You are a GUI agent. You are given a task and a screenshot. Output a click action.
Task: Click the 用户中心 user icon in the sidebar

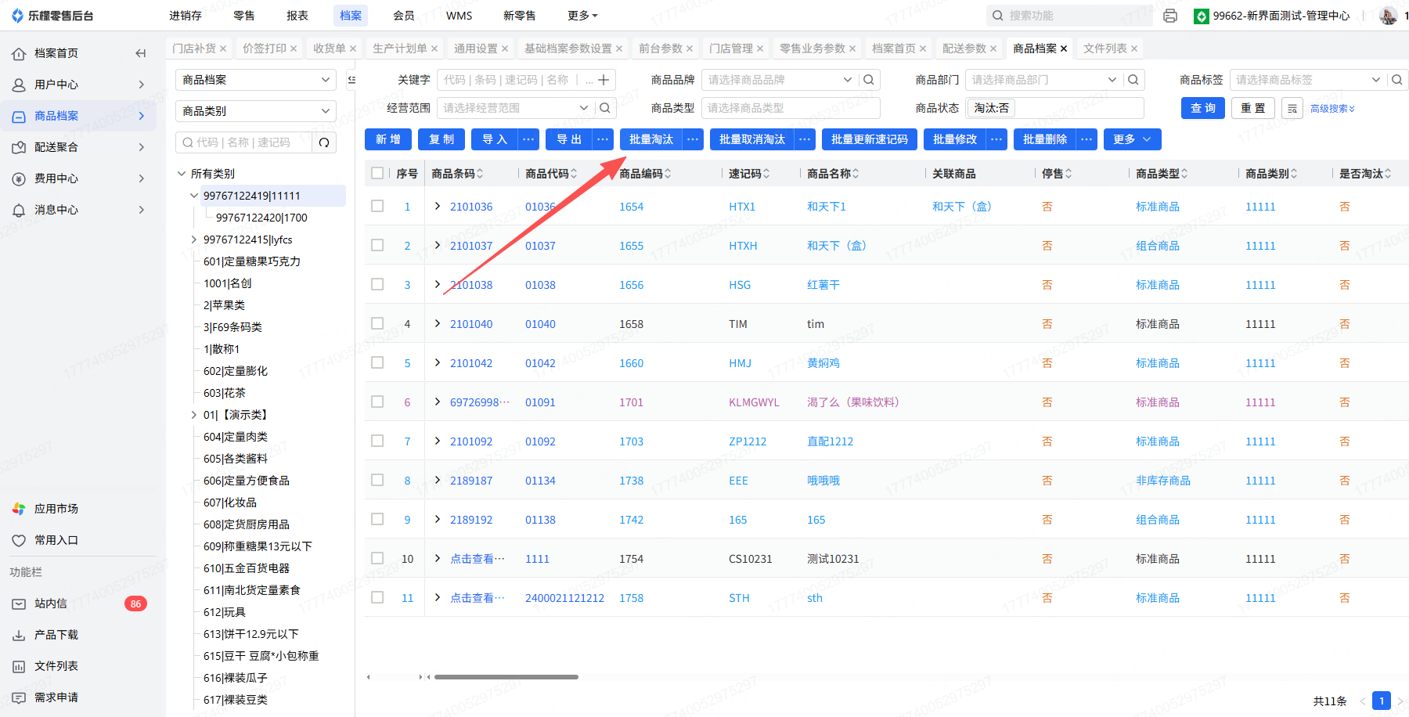pos(19,85)
